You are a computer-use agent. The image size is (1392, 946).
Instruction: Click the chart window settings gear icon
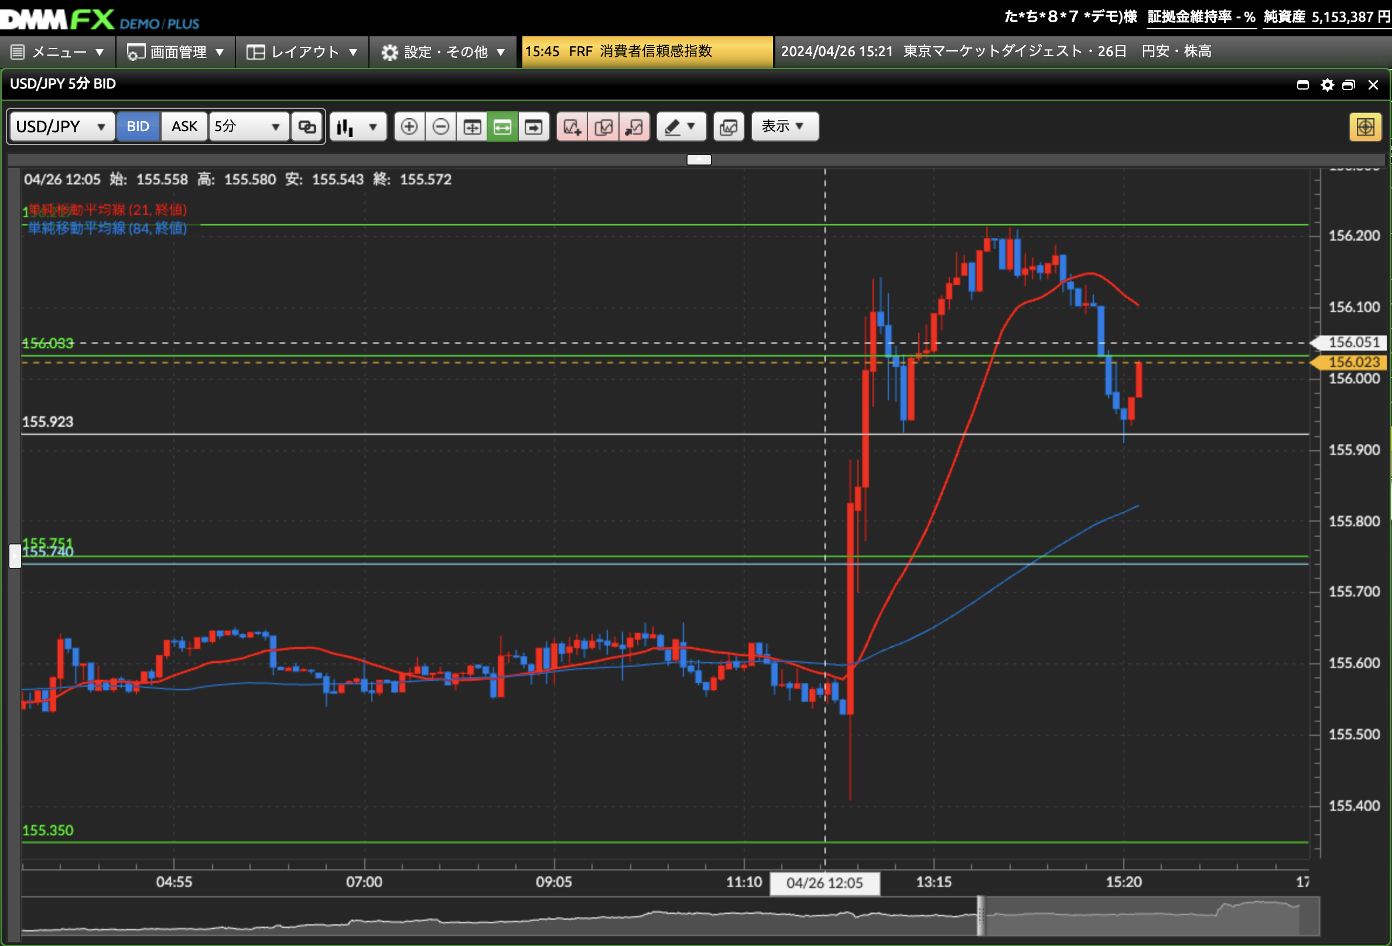(x=1328, y=85)
